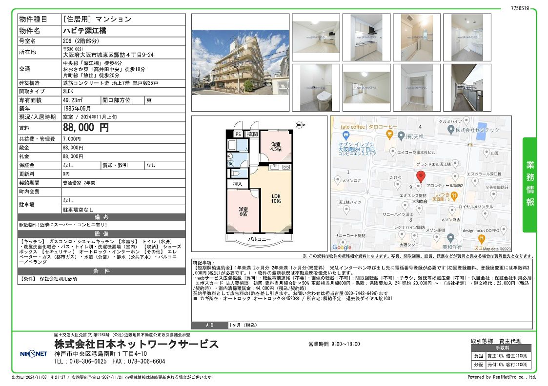Screen dimensions: 548x386
Task: Click the たけべ map pin
Action: point(397,185)
